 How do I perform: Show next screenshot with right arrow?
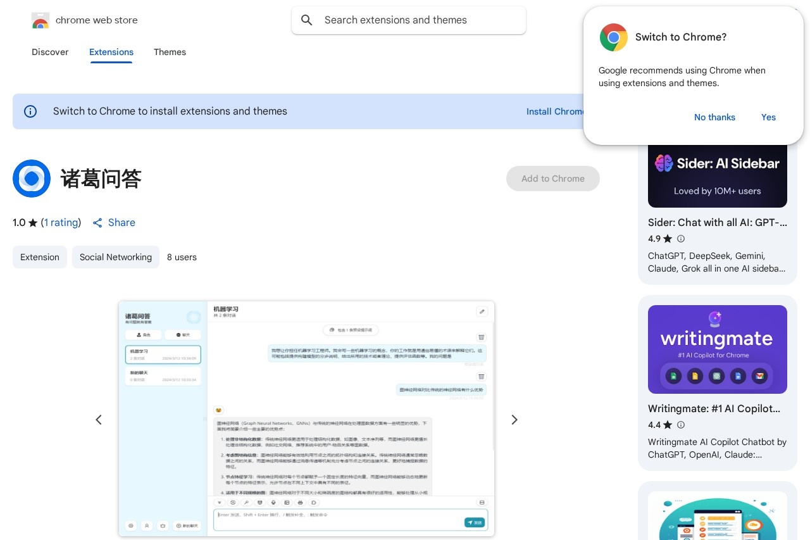[x=514, y=420]
